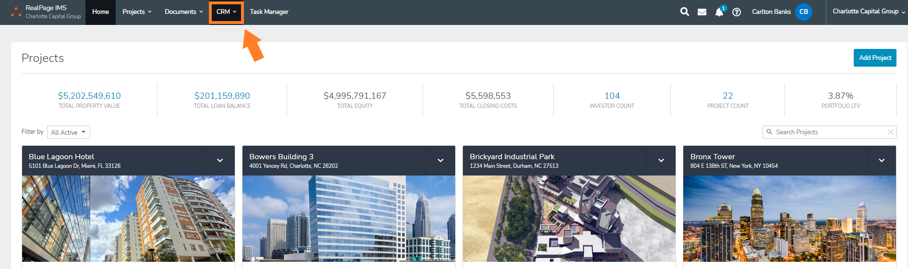Open the Blue Lagoon Hotel project title

61,157
